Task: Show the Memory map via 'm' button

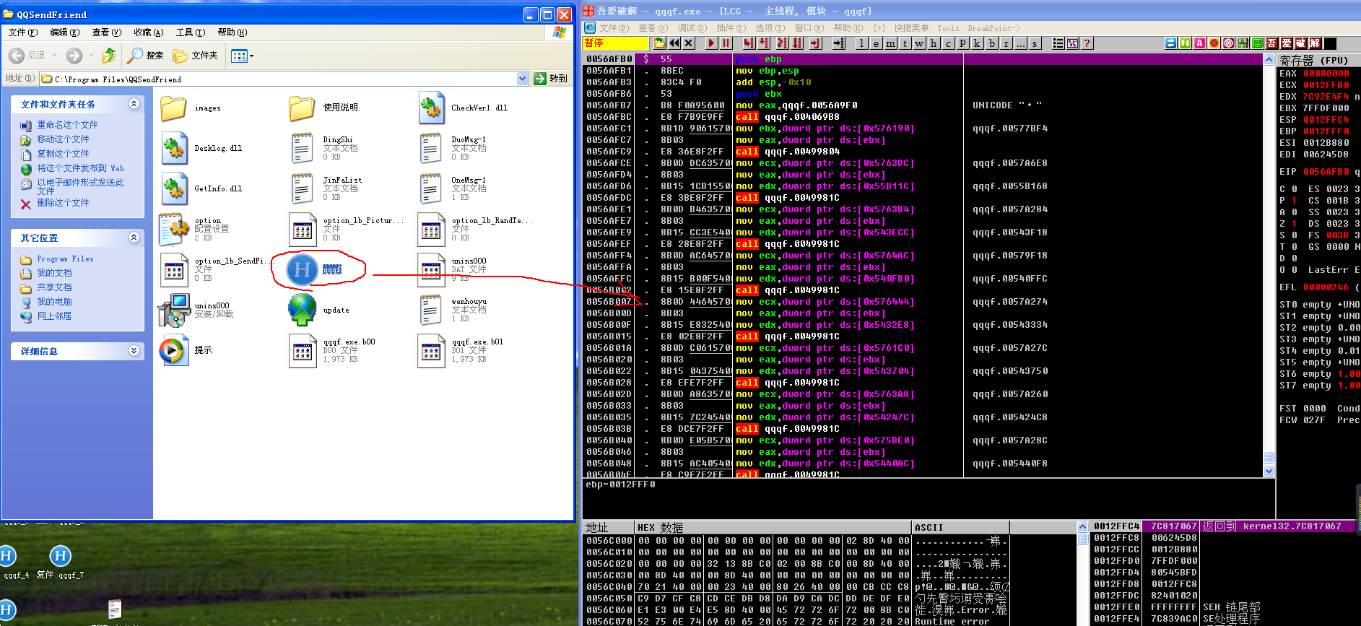Action: [890, 43]
